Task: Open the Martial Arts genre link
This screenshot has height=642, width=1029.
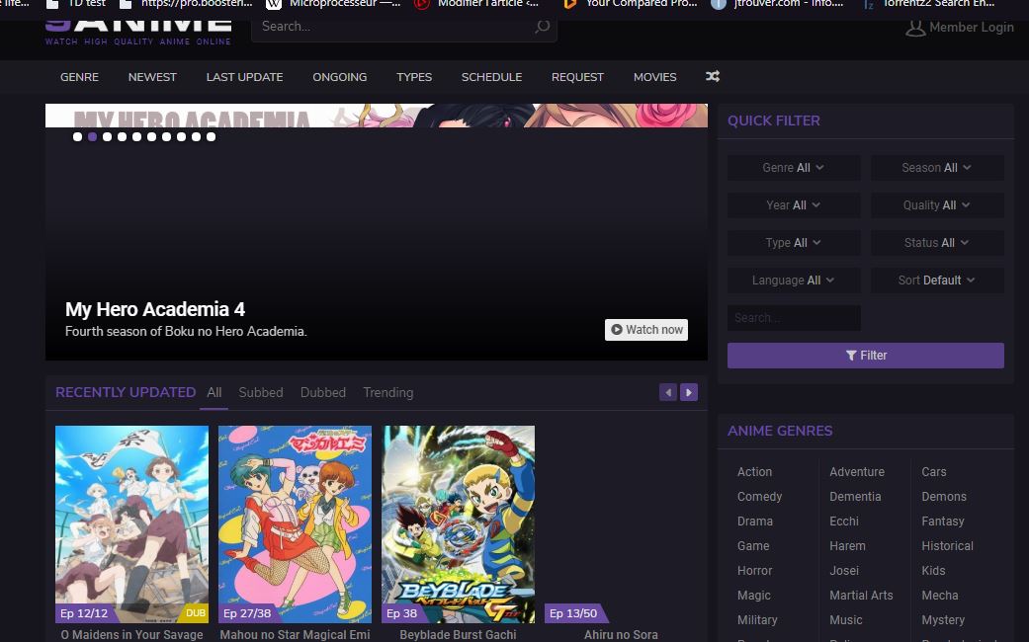Action: pyautogui.click(x=861, y=596)
